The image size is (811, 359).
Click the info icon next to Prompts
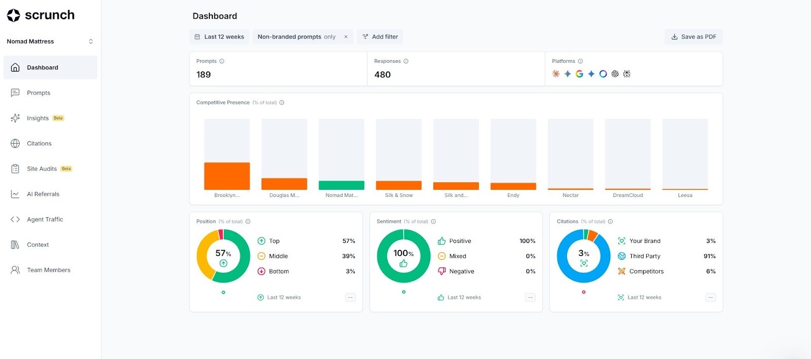tap(222, 61)
